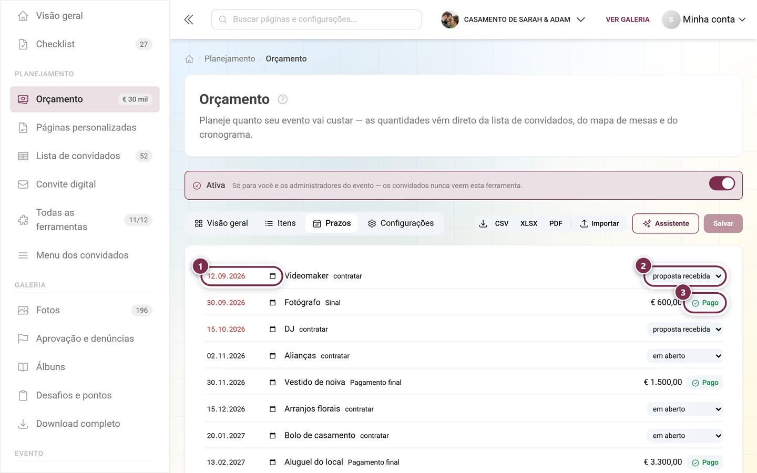Open the Videomaker status dropdown
The height and width of the screenshot is (473, 757).
685,276
